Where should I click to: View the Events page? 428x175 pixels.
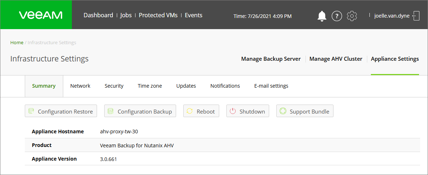click(194, 15)
